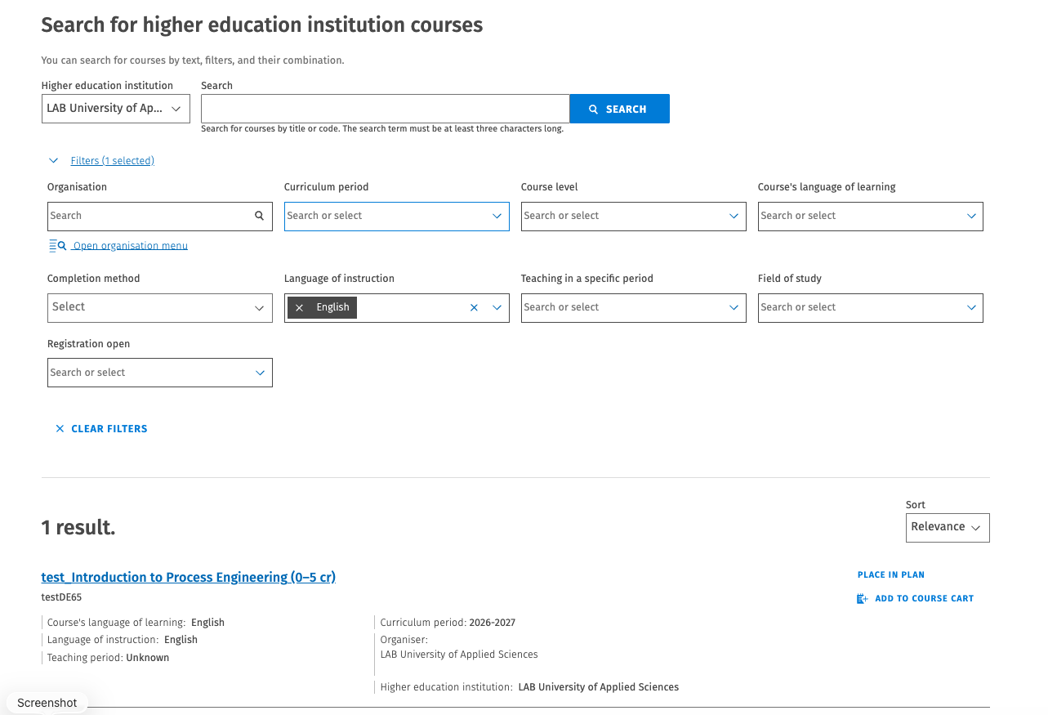This screenshot has width=1048, height=715.
Task: Open the Sort by Relevance dropdown
Action: click(x=947, y=528)
